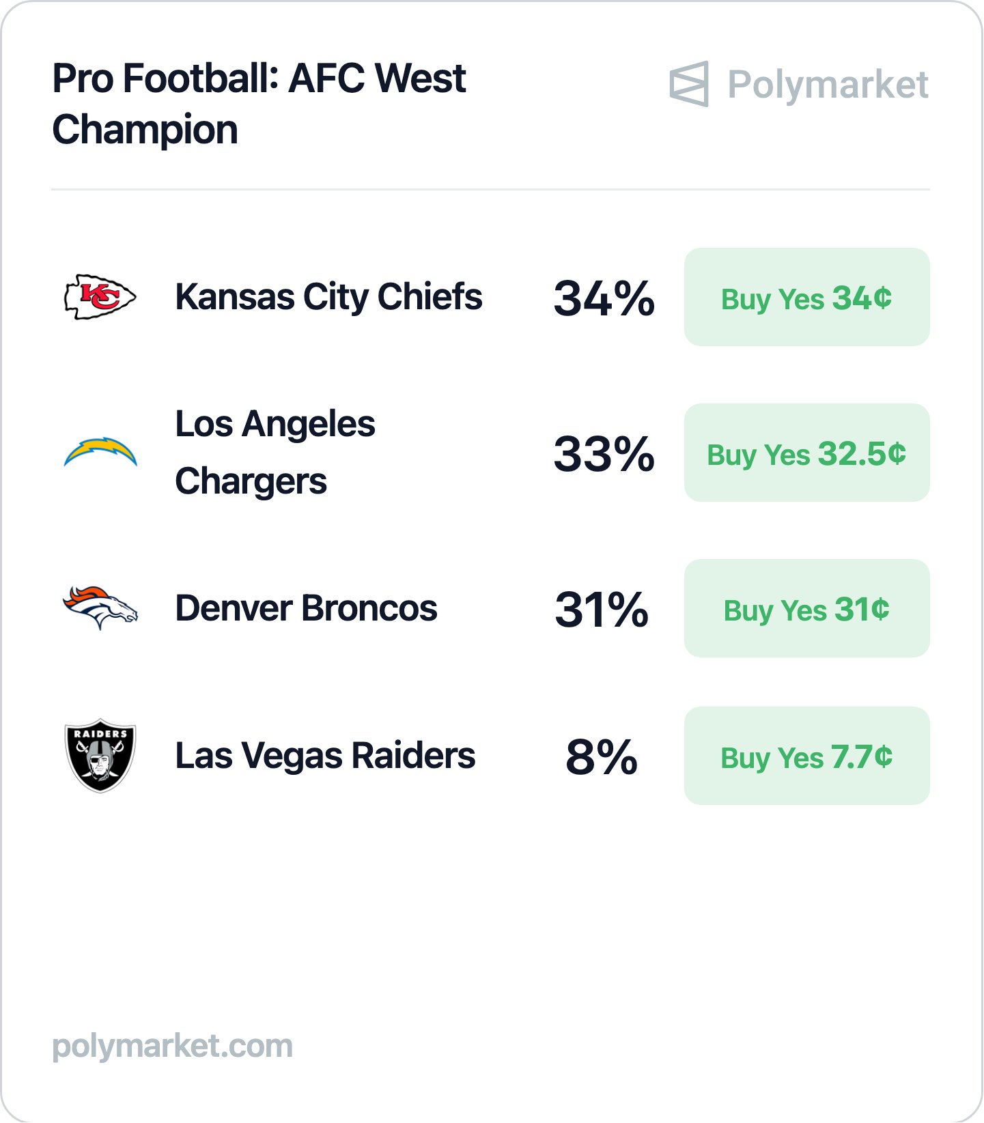
Task: Buy Yes on Chargers at 32.5¢
Action: 806,453
